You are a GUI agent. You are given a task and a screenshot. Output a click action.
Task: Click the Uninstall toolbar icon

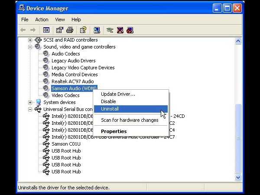(120, 30)
